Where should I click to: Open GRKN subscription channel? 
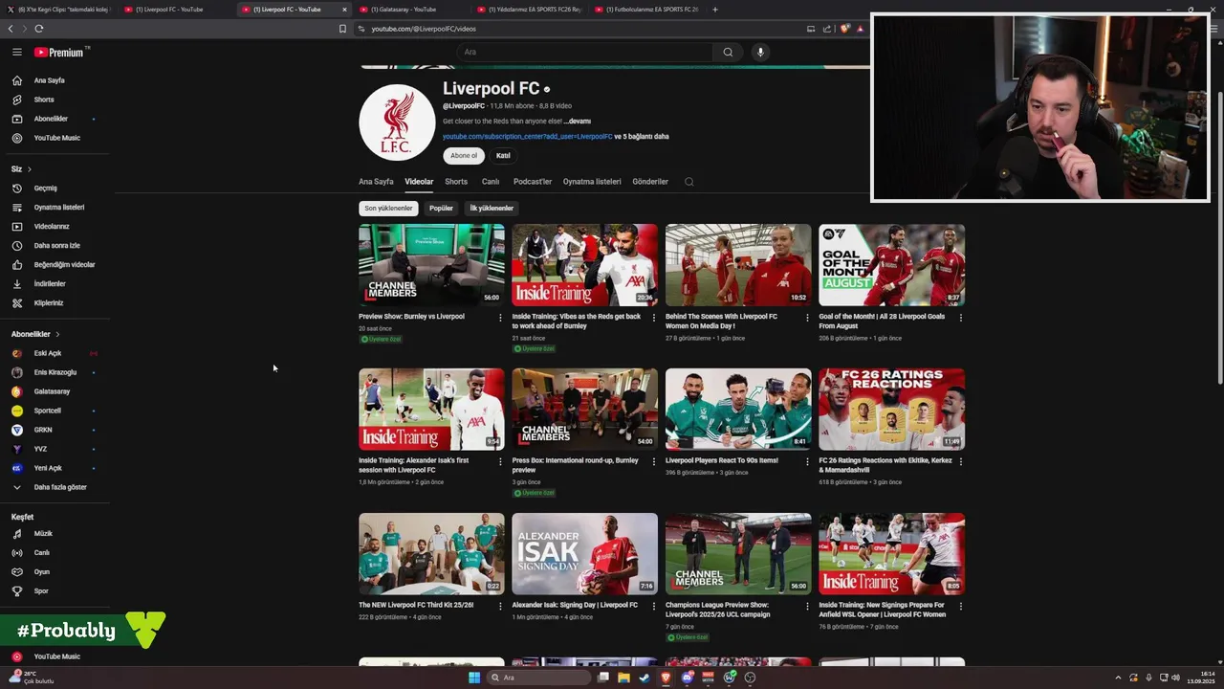(55, 430)
